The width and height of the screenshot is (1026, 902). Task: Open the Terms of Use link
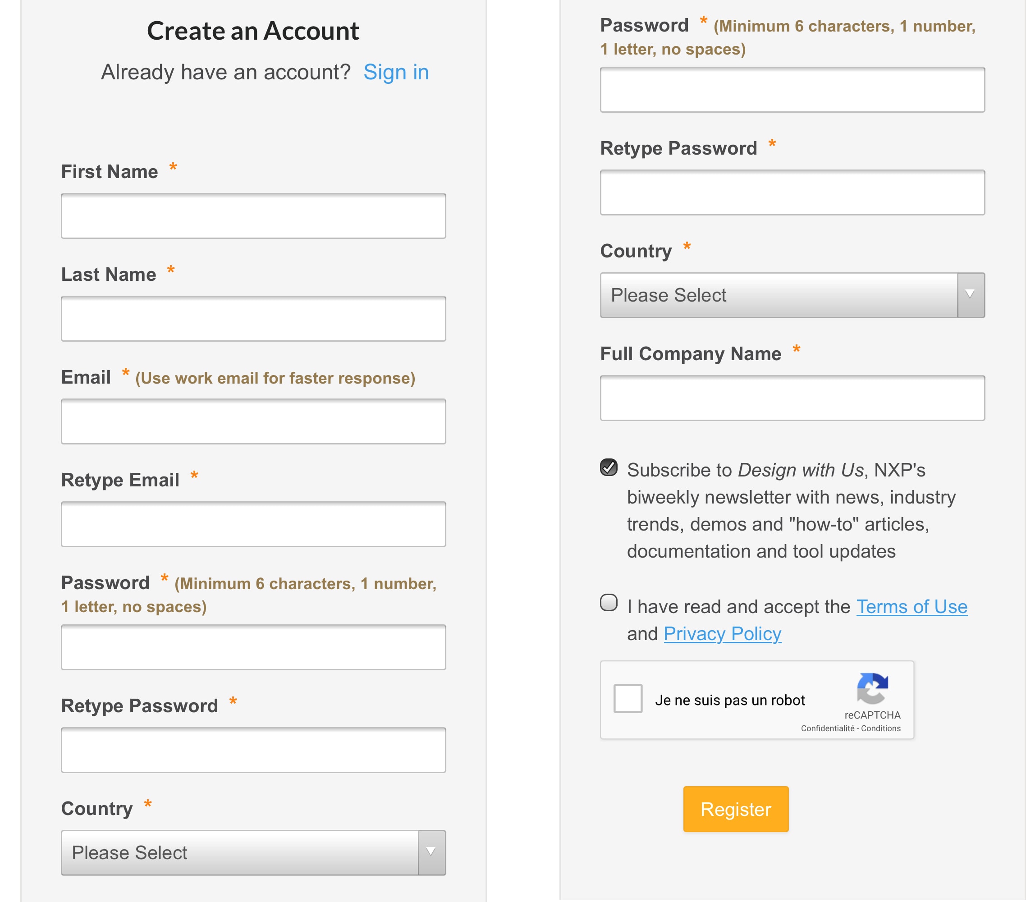[911, 607]
